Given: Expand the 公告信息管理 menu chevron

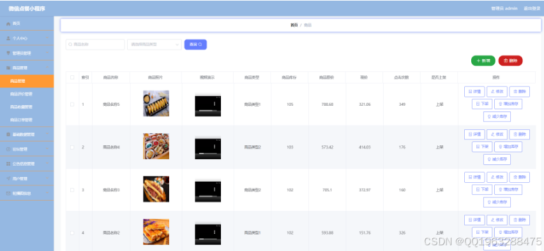Looking at the screenshot, I should coord(47,164).
